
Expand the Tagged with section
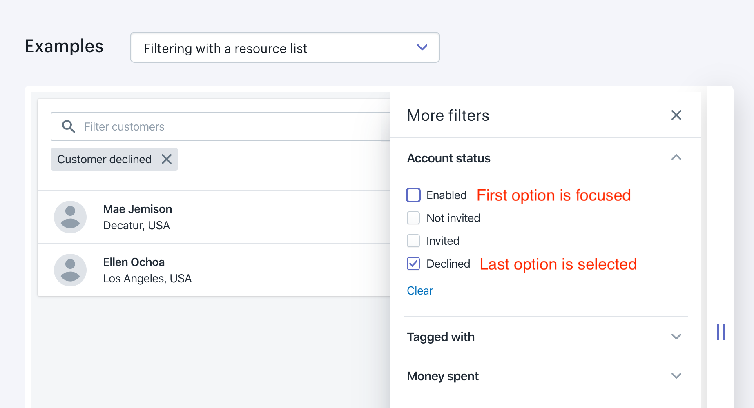(x=676, y=337)
